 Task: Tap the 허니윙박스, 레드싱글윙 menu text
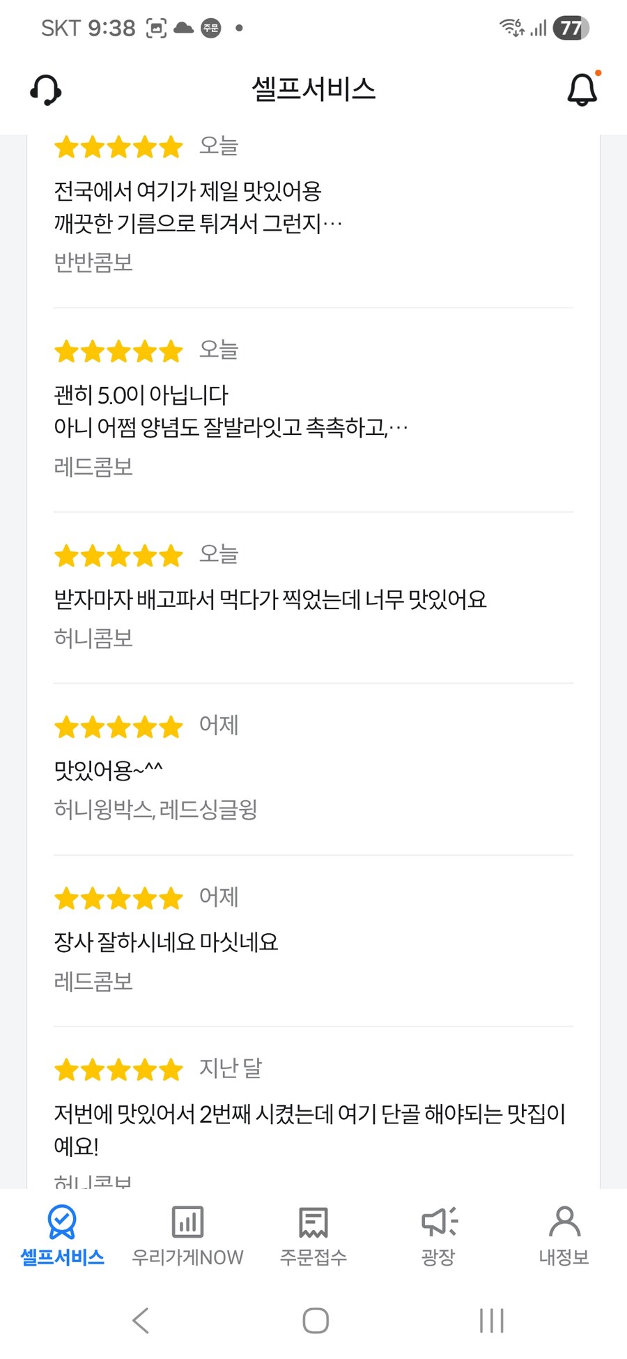tap(156, 810)
